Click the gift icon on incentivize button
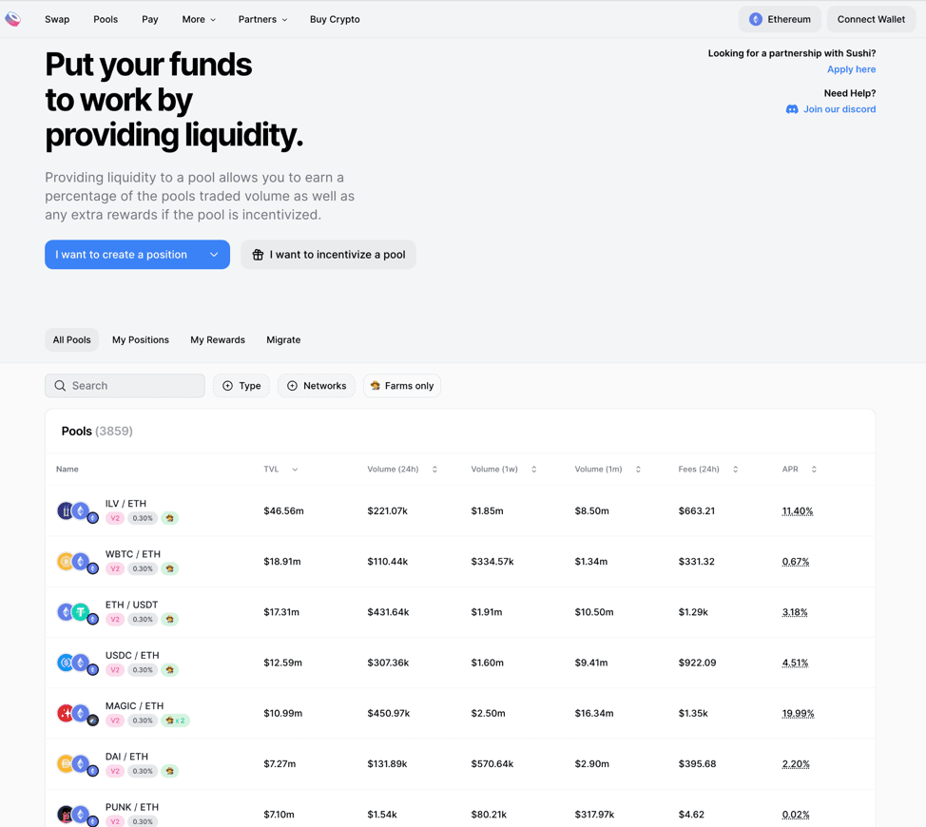Image resolution: width=926 pixels, height=827 pixels. (258, 255)
